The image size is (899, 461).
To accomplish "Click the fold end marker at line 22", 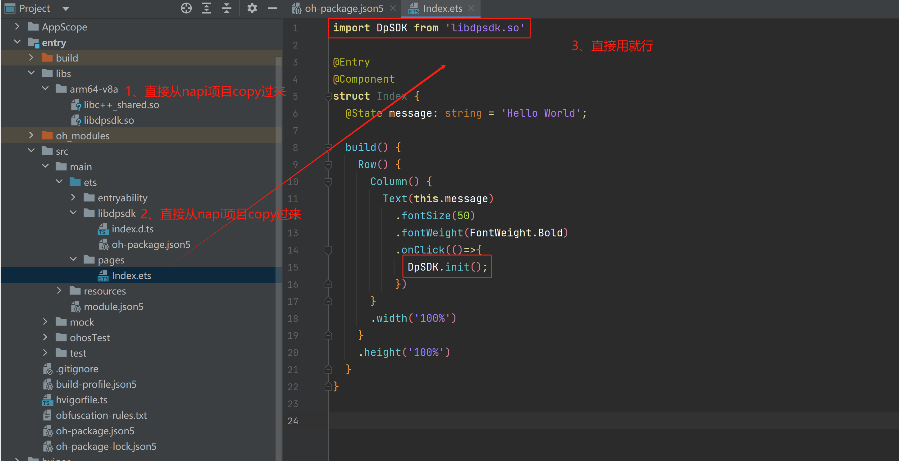I will [328, 386].
